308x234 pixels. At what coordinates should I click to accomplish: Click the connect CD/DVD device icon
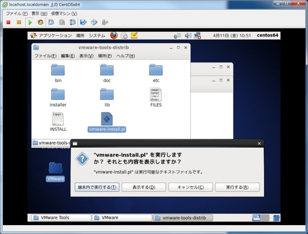click(x=94, y=22)
